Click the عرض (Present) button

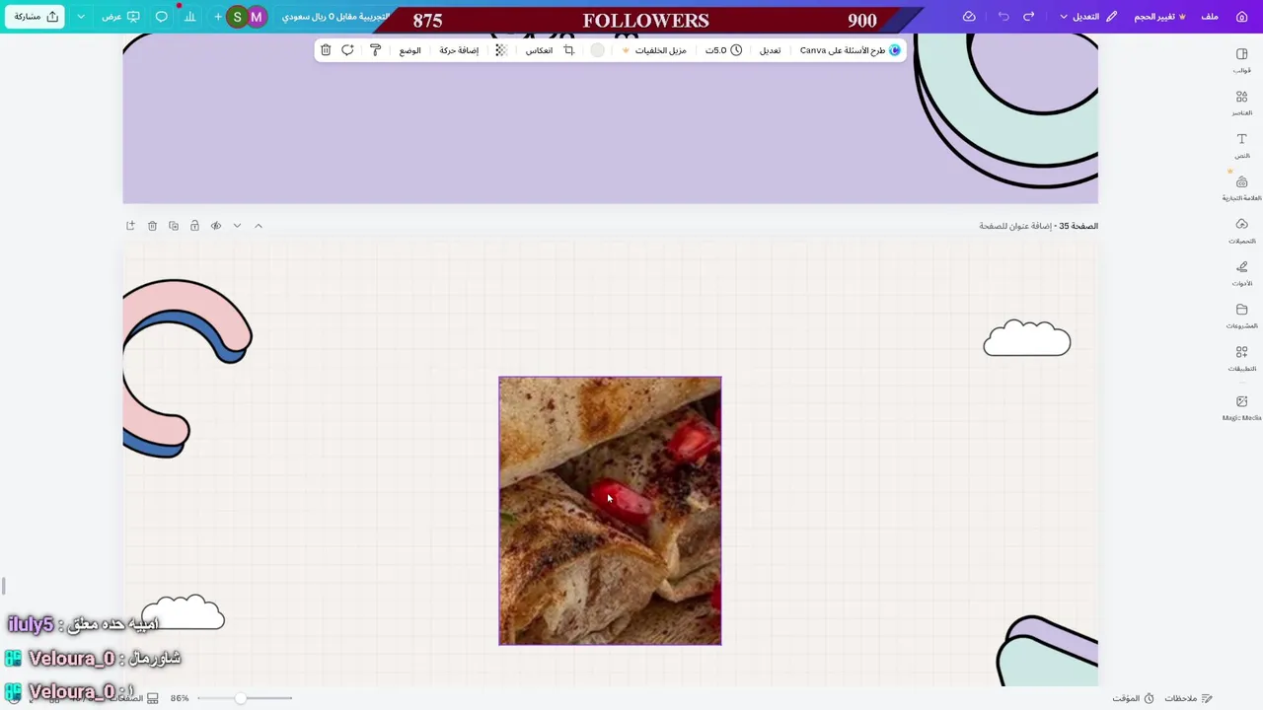pos(120,17)
